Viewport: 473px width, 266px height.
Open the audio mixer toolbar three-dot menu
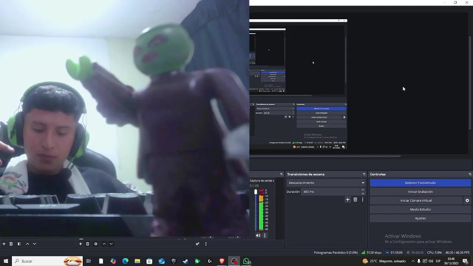pos(206,244)
